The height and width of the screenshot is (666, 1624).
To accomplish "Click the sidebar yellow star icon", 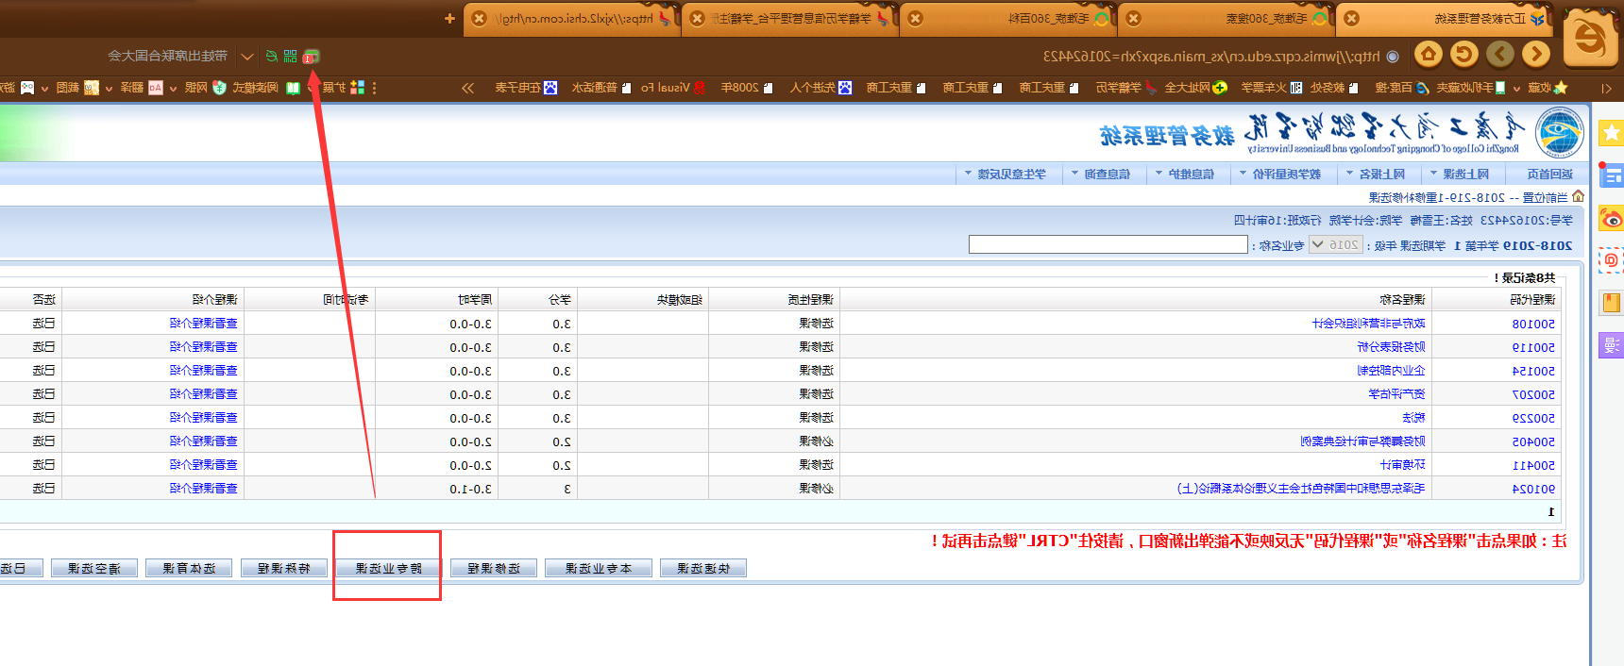I will coord(1612,134).
